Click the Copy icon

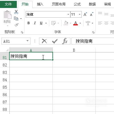click(16, 19)
